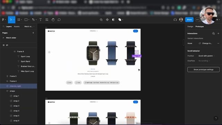Click the interactions component icon beside plus
Image resolution: width=222 pixels, height=125 pixels.
coord(213,33)
